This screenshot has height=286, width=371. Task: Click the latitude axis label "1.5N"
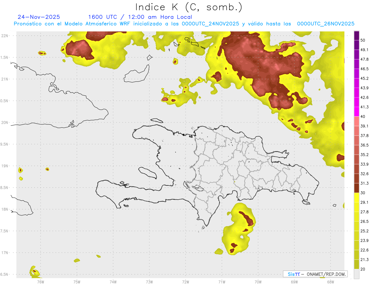(5, 58)
